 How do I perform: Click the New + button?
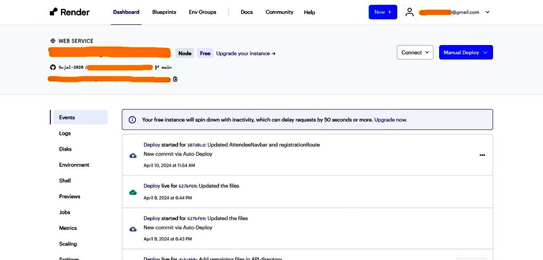click(x=383, y=12)
